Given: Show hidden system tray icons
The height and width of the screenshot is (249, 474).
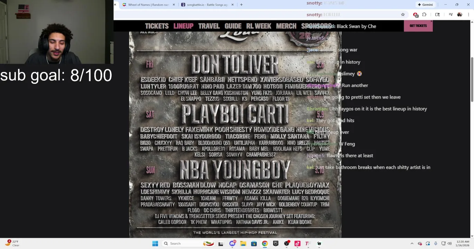Looking at the screenshot, I should point(412,243).
